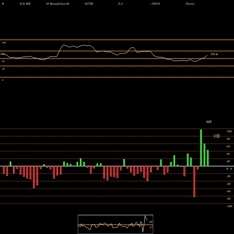The width and height of the screenshot is (234, 234).
Task: Click the RSI line peak near 100 level
Action: [x=64, y=45]
